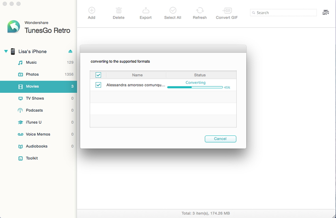Click the Add toolbar icon

[x=91, y=11]
